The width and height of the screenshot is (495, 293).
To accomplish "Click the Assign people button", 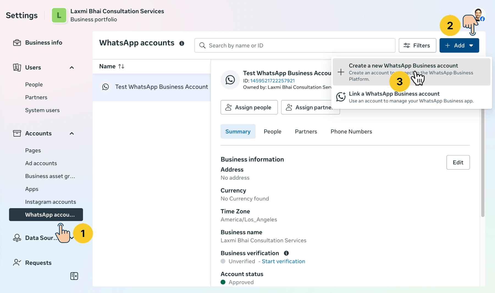I will tap(249, 107).
